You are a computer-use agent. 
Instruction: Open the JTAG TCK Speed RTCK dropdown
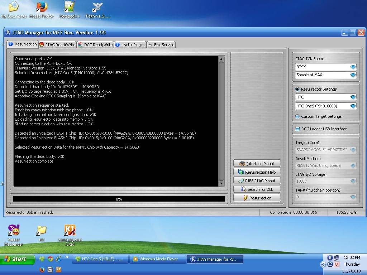point(325,67)
